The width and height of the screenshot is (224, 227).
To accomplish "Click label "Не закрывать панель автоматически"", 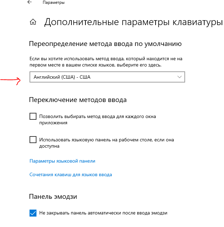I will (x=103, y=213).
